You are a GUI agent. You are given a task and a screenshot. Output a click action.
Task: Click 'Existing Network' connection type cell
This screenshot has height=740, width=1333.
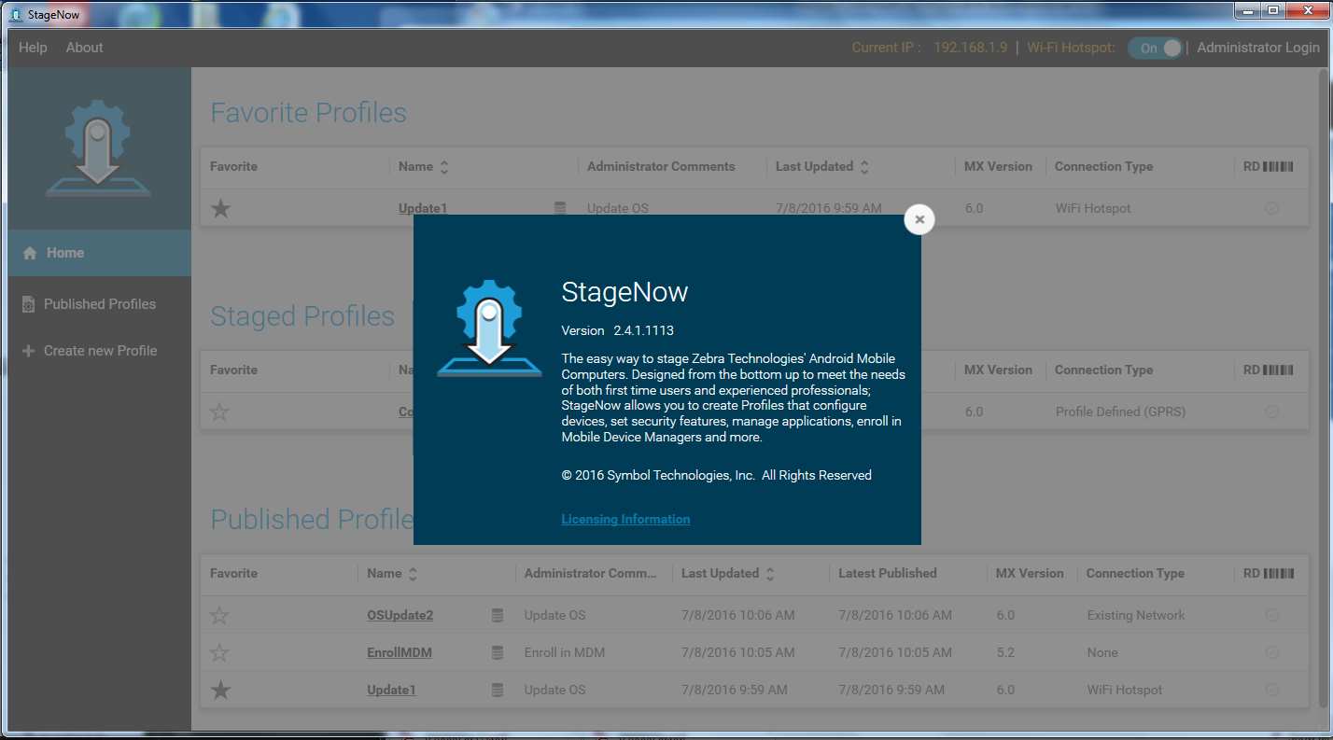(1136, 615)
